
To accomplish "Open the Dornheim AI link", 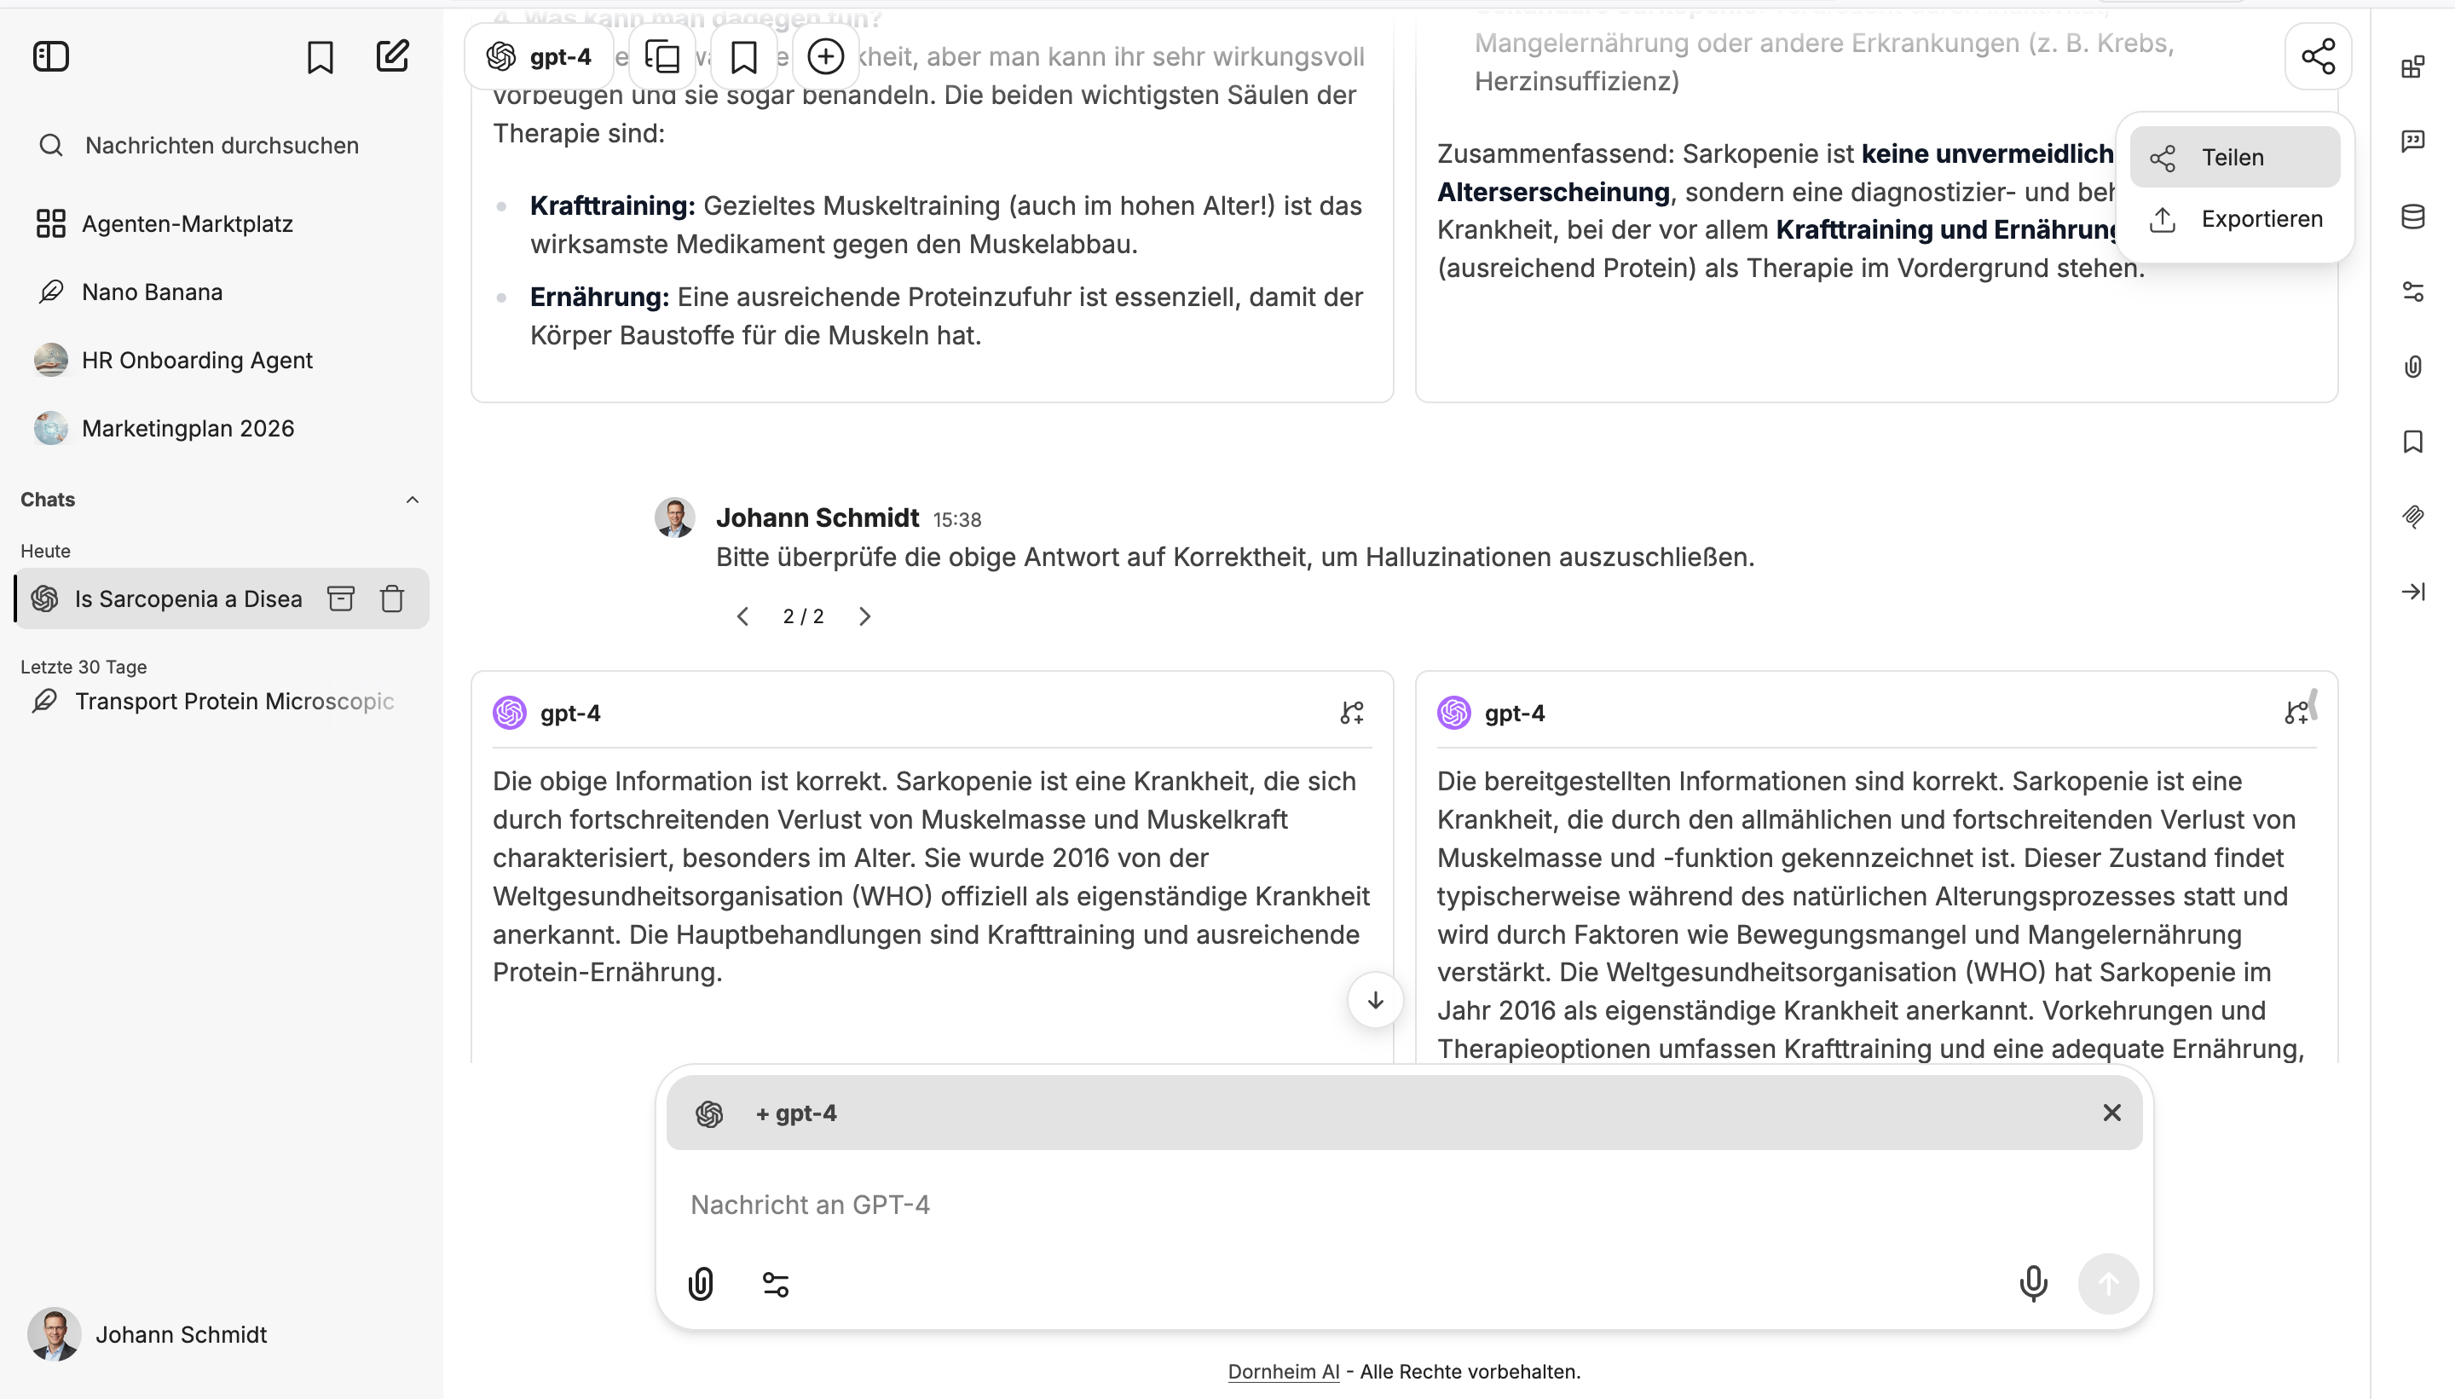I will point(1283,1371).
